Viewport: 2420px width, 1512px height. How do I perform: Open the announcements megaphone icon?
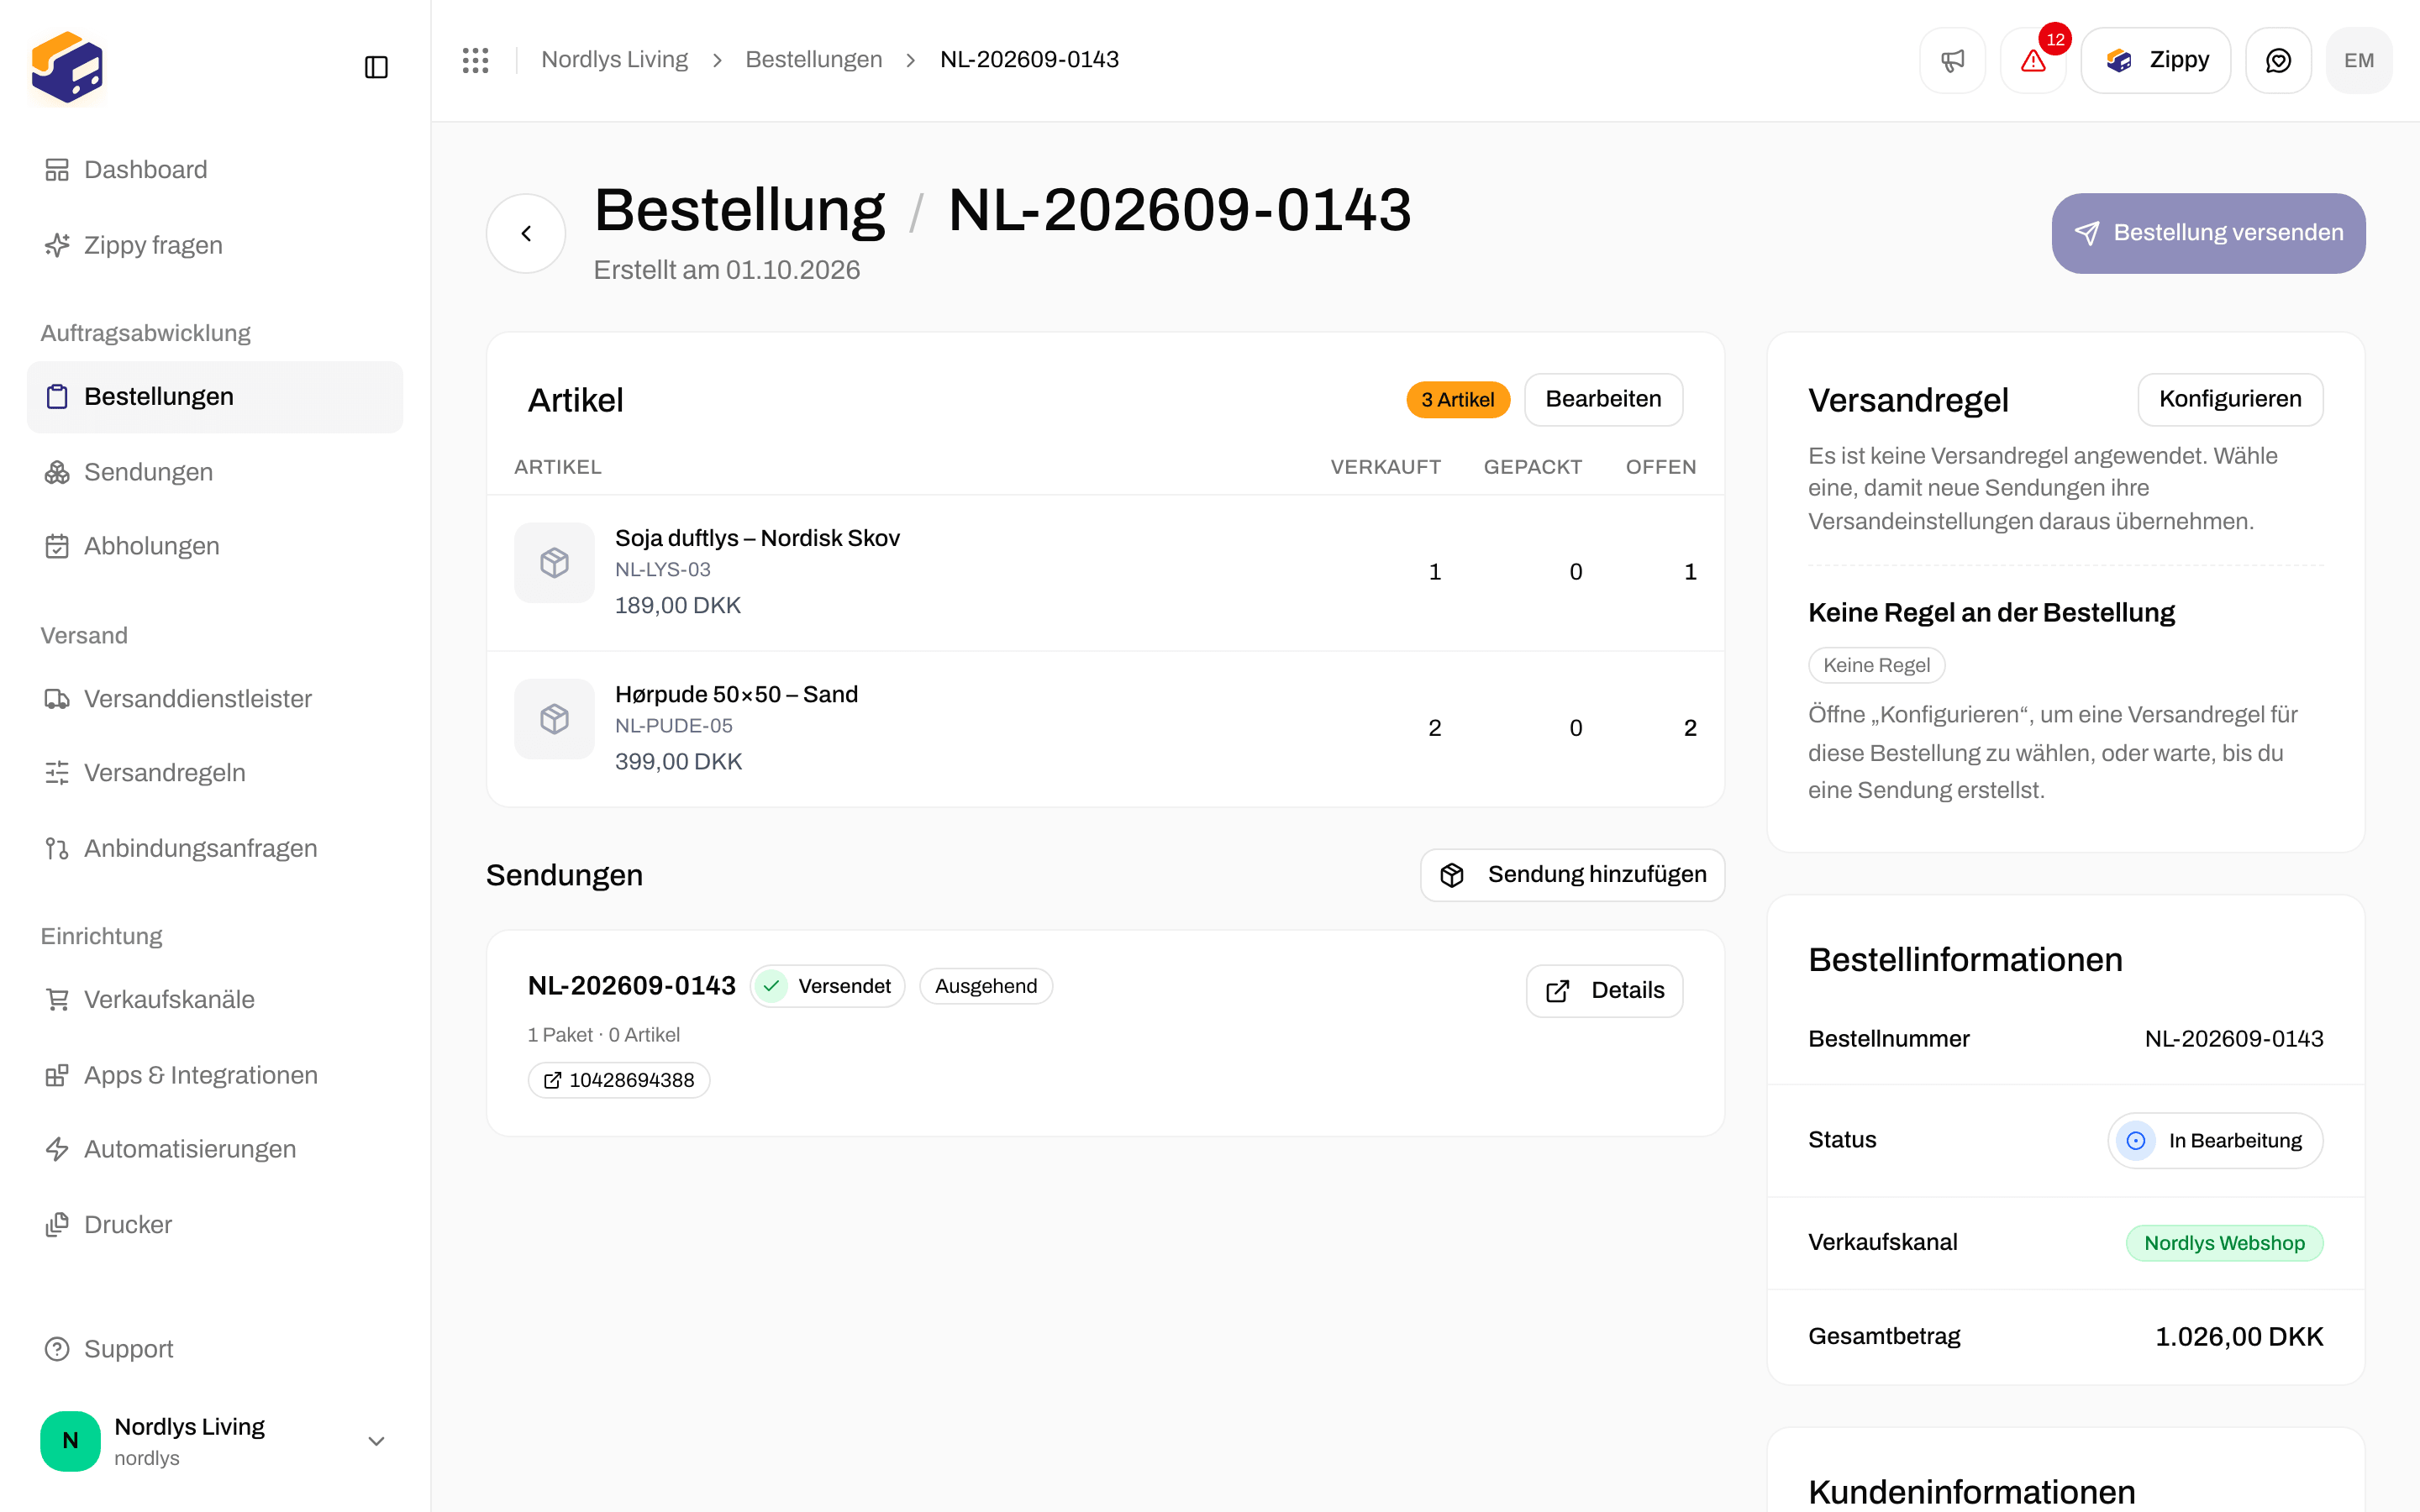pos(1952,60)
